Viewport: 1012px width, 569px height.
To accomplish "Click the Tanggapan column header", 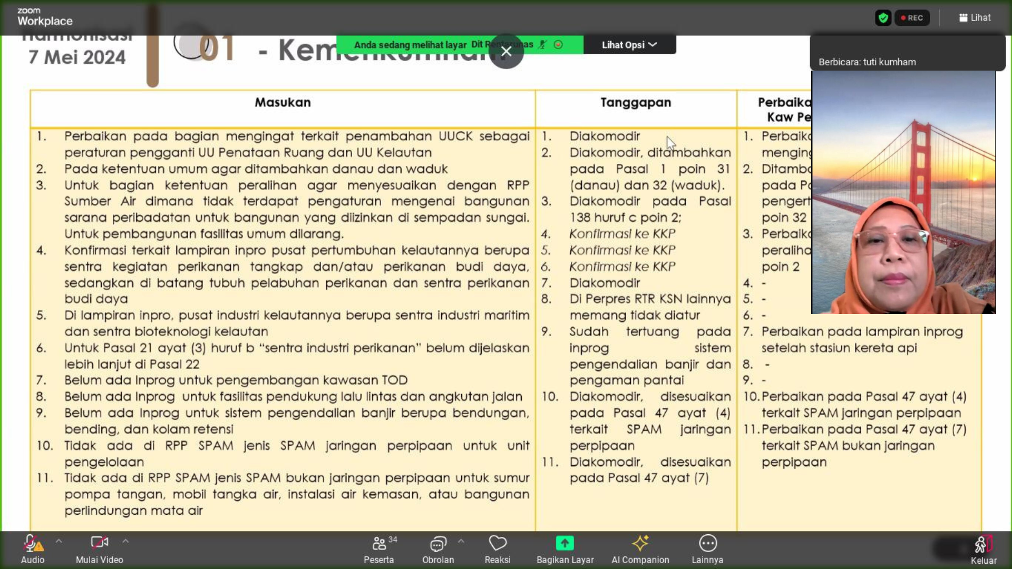I will pos(636,102).
